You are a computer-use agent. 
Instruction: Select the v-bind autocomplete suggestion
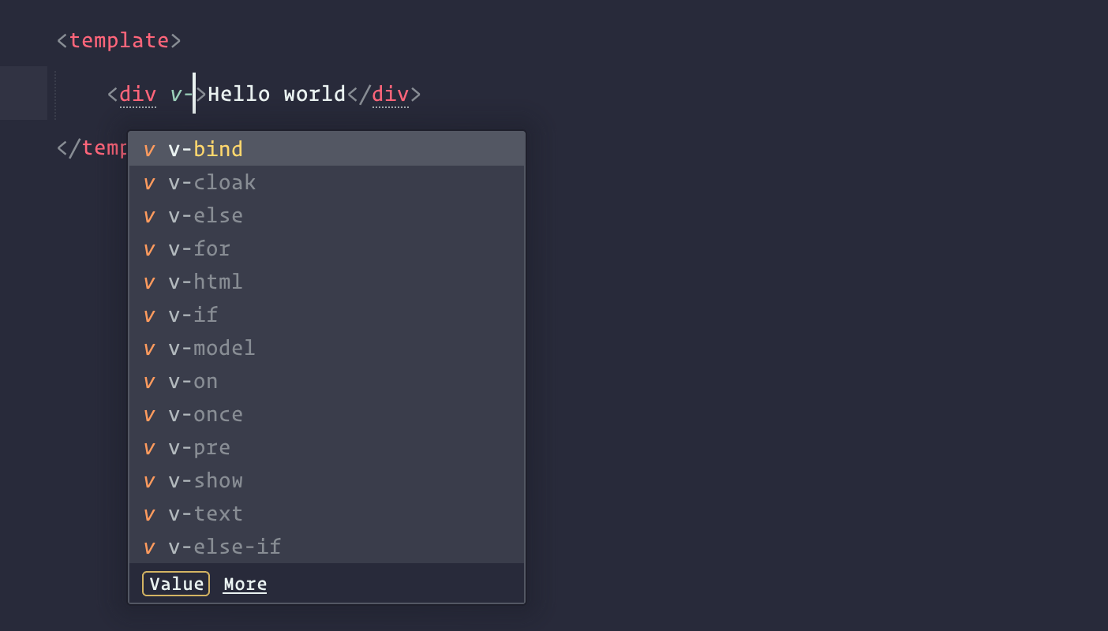tap(327, 149)
